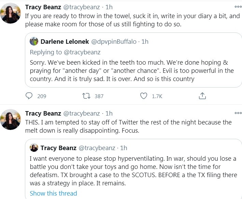
Task: Open the more options menu on the first tweet
Action: pos(238,6)
